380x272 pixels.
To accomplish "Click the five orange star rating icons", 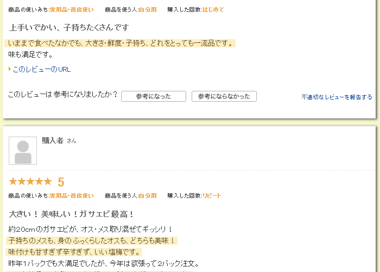I will pos(30,181).
